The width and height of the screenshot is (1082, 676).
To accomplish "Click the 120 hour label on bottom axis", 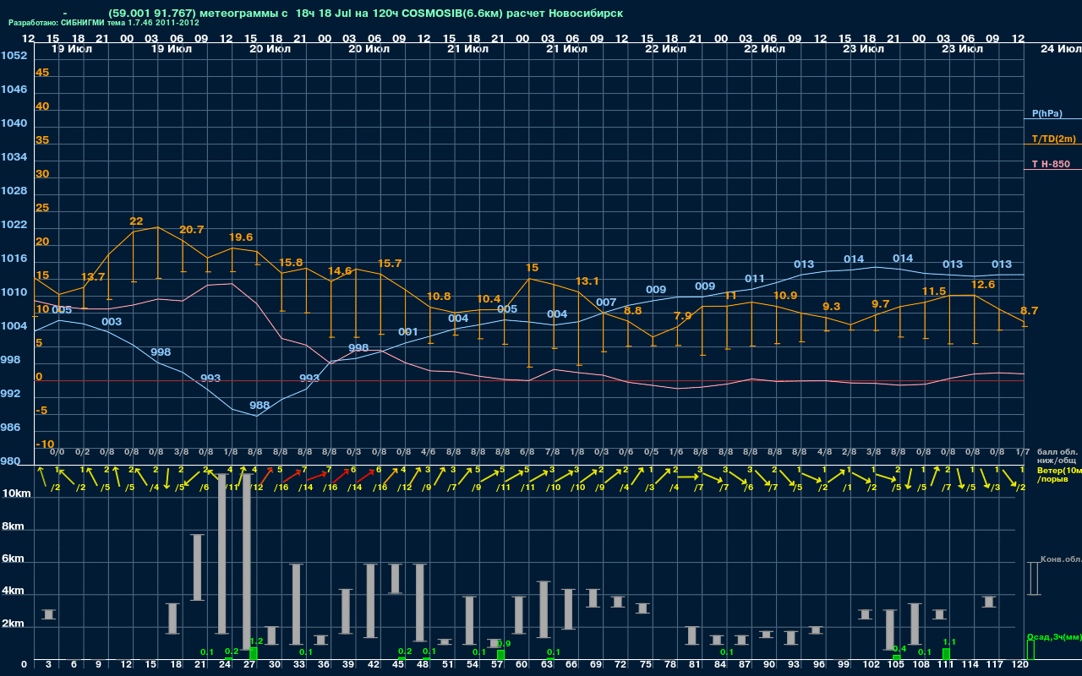I will click(1020, 665).
